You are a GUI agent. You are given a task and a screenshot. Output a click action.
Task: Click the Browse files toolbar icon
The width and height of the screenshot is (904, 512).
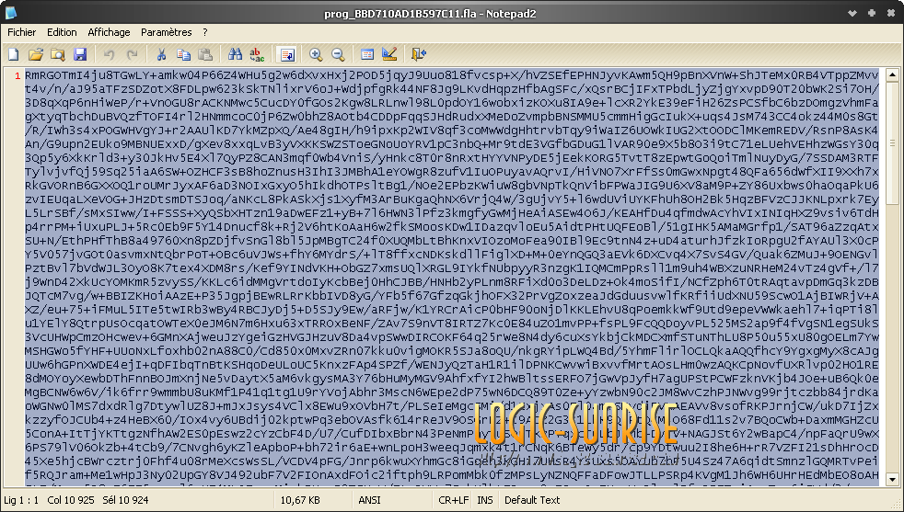pos(58,55)
